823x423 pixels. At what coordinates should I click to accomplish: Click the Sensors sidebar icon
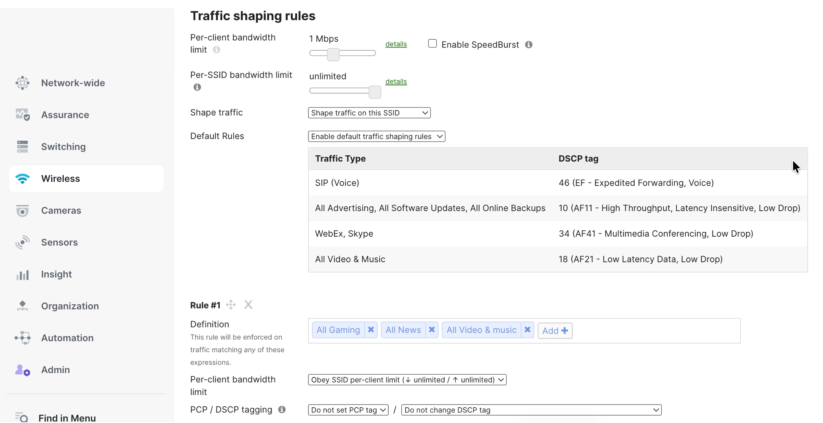(22, 243)
